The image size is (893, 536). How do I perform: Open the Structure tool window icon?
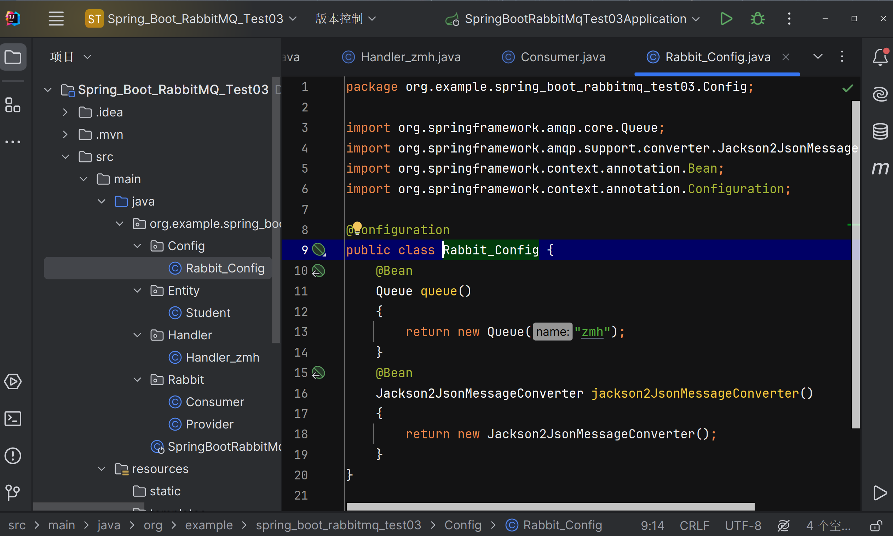(13, 105)
